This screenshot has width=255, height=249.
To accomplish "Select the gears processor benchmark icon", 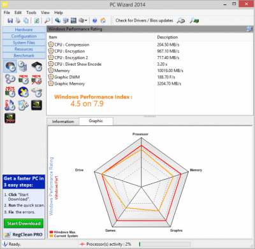I will (10, 79).
